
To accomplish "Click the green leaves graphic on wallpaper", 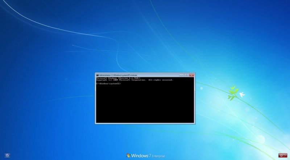I will click(232, 92).
